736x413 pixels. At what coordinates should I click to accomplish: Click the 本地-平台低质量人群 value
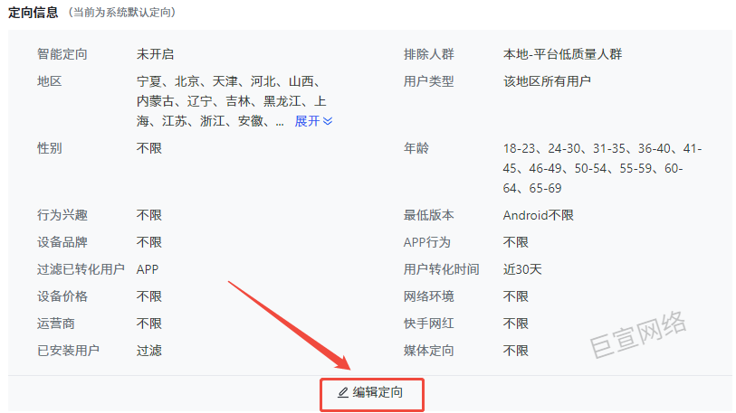(x=562, y=54)
